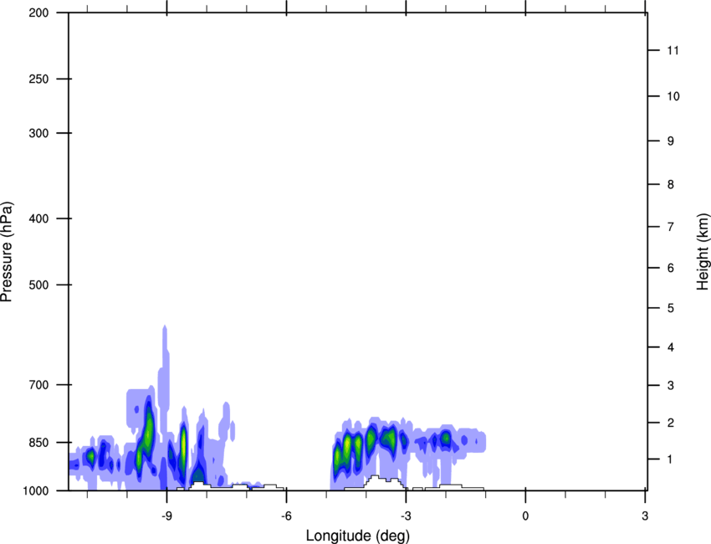711x544 pixels.
Task: Click the -9 longitude tick label
Action: tap(166, 516)
